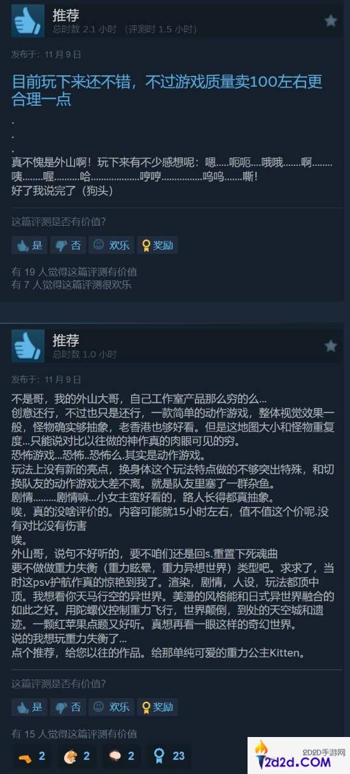Click the 2d2d.com 手游网 logo

298,756
